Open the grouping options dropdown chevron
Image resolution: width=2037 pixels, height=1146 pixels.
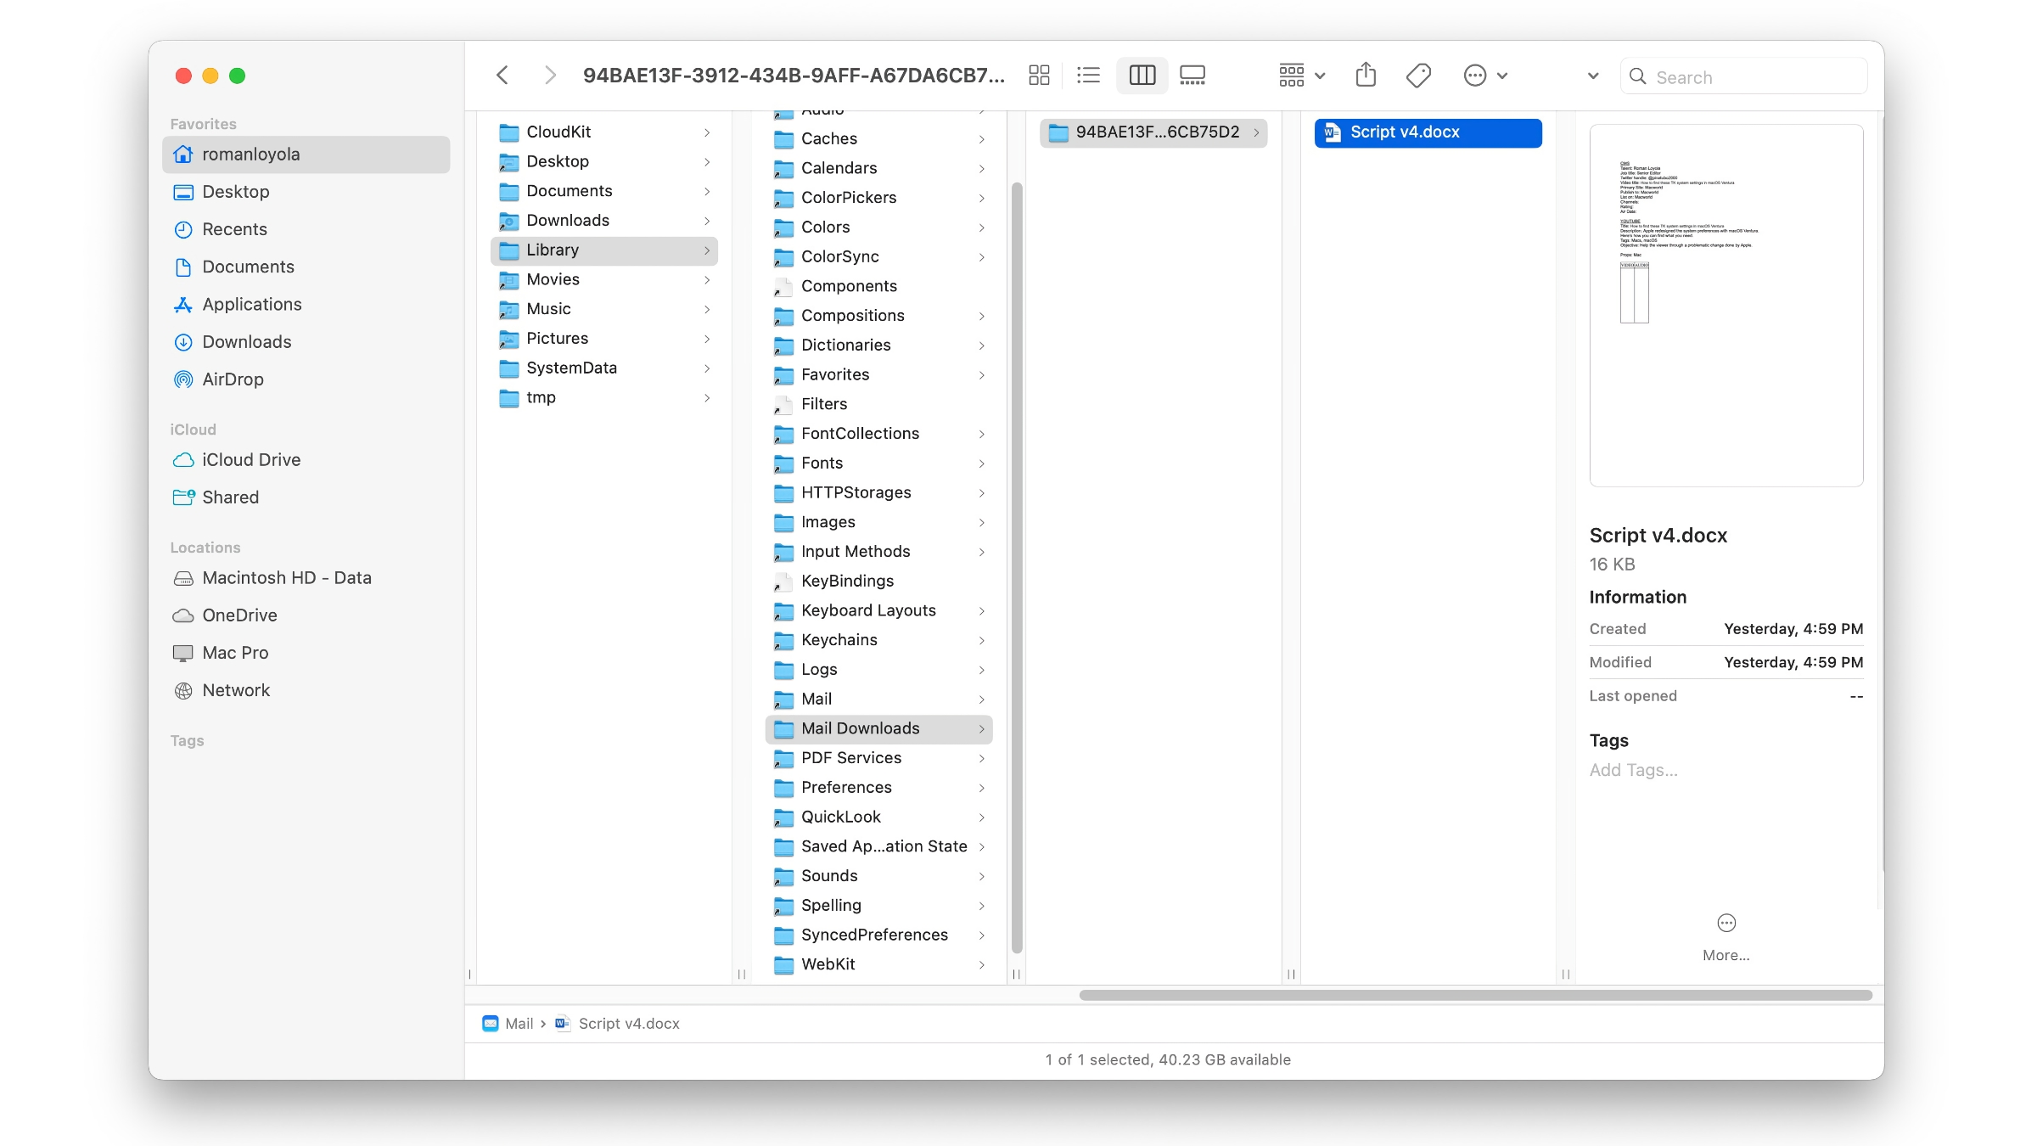[1318, 76]
